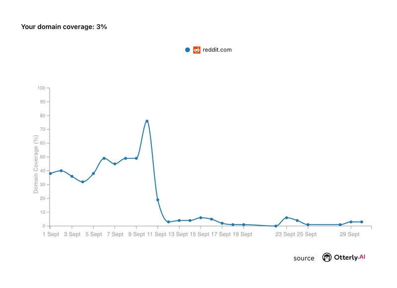This screenshot has width=397, height=288.
Task: Click the "source" text label
Action: (x=304, y=258)
